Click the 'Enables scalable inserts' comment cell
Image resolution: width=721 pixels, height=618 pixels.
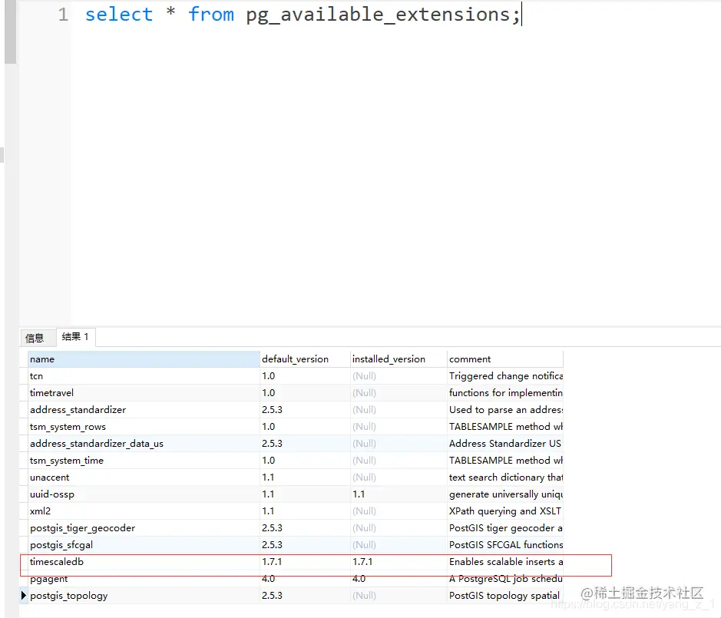pyautogui.click(x=505, y=562)
